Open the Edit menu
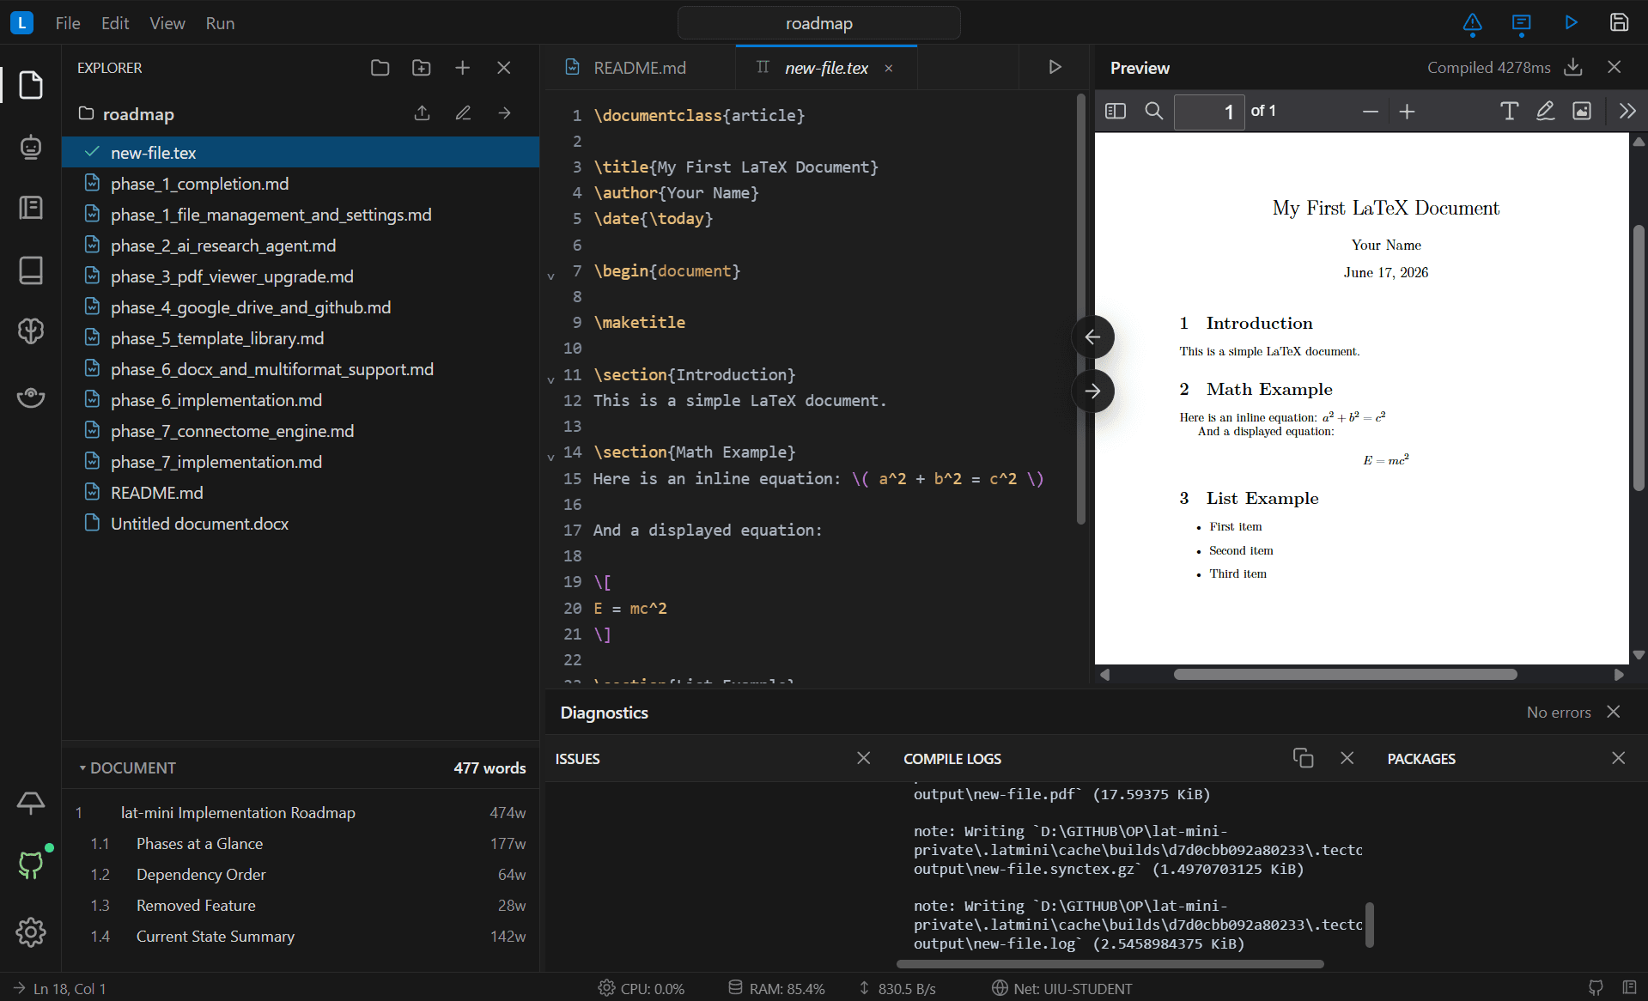Screen dimensions: 1648x1001 pos(115,23)
